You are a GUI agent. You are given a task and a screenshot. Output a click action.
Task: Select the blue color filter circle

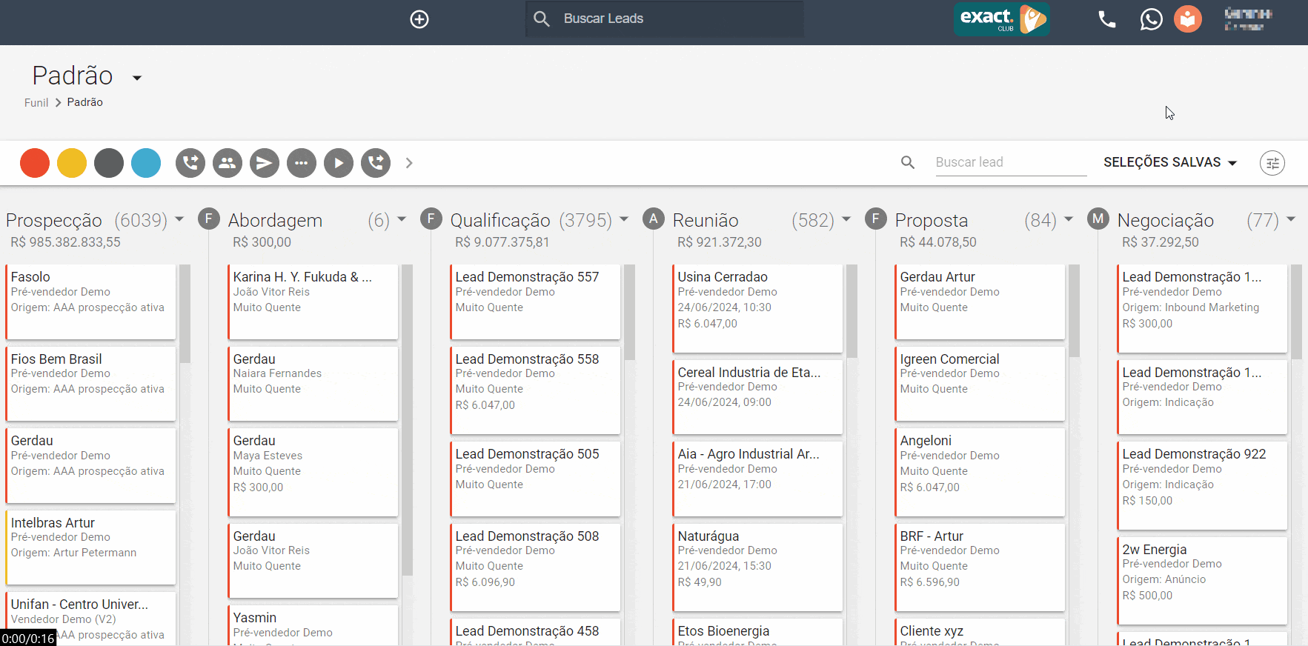(x=146, y=163)
